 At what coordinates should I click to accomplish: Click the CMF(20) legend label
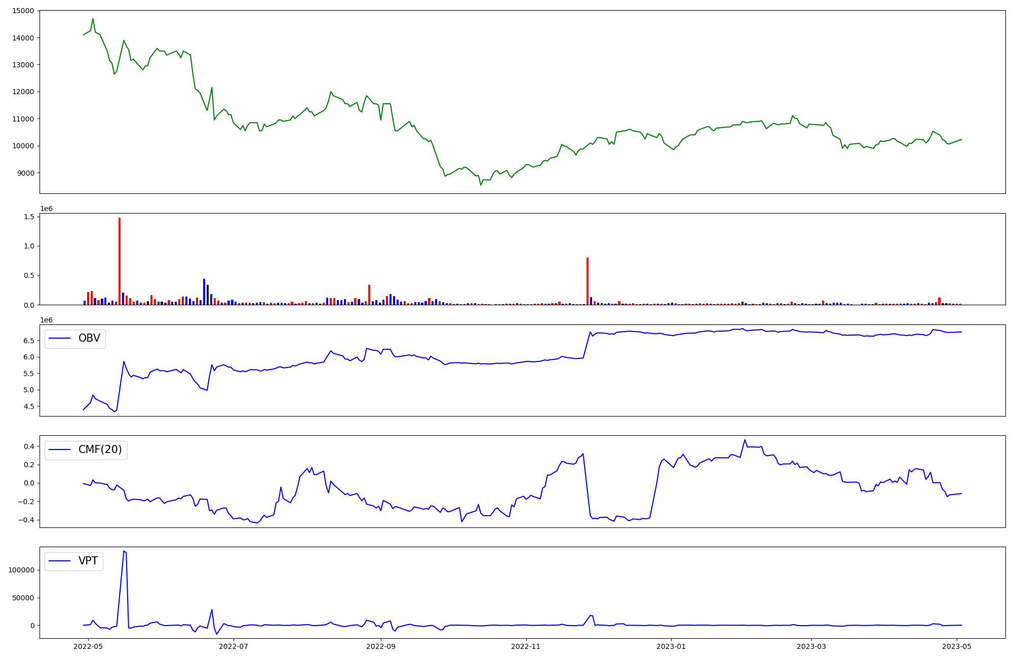pyautogui.click(x=100, y=449)
